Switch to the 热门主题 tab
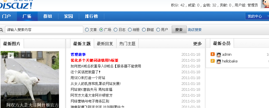The width and height of the screenshot is (269, 108). [127, 44]
